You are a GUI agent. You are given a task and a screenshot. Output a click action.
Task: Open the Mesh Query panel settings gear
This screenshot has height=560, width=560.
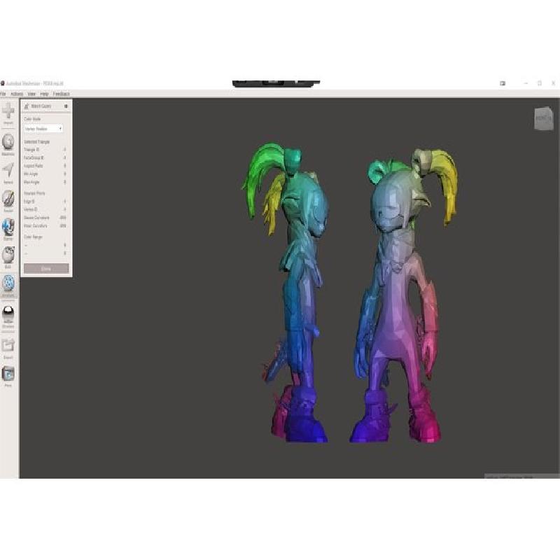[66, 106]
